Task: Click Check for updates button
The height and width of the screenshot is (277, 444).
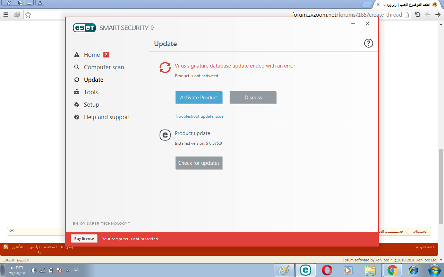Action: coord(199,163)
